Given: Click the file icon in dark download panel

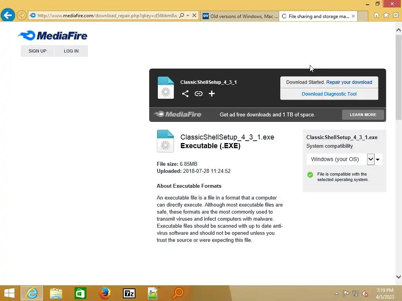Looking at the screenshot, I should pyautogui.click(x=166, y=88).
